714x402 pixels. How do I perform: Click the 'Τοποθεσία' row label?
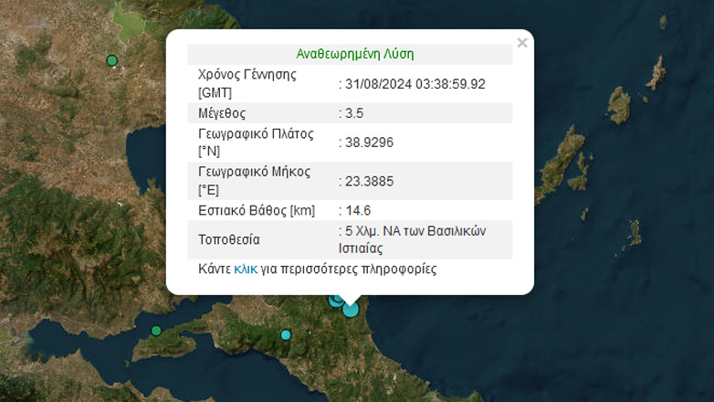(229, 240)
